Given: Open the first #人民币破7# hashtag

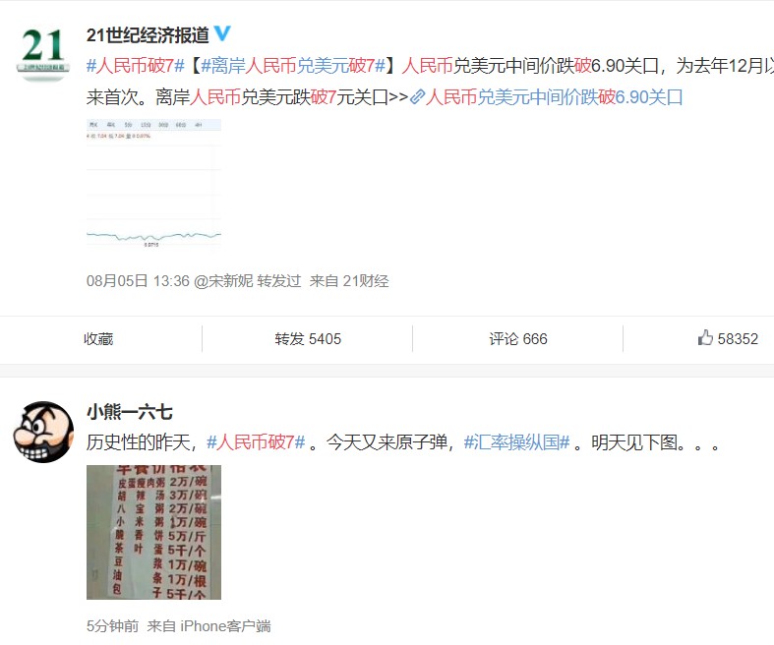Looking at the screenshot, I should click(x=136, y=66).
